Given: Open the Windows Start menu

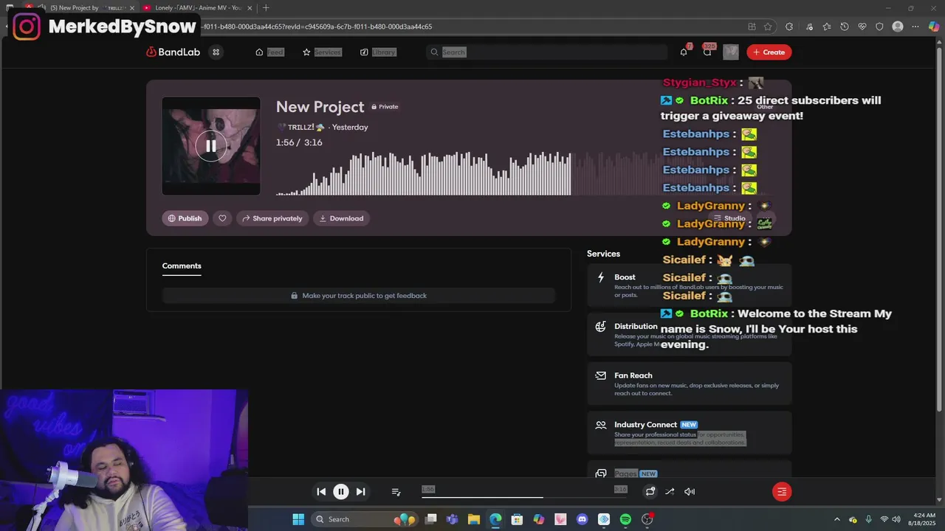Looking at the screenshot, I should (298, 519).
